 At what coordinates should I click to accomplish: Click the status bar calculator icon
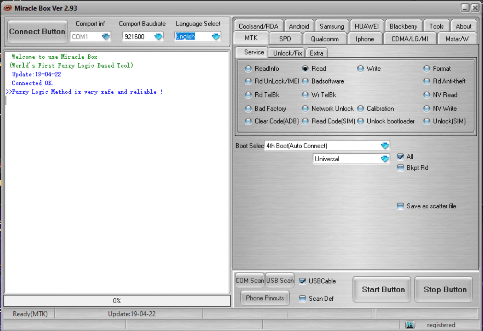[x=410, y=324]
